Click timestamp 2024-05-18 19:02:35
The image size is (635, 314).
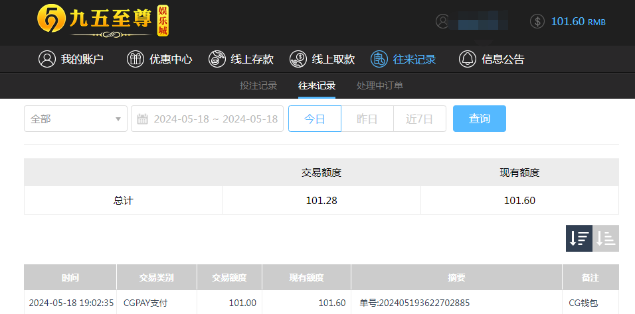[71, 303]
